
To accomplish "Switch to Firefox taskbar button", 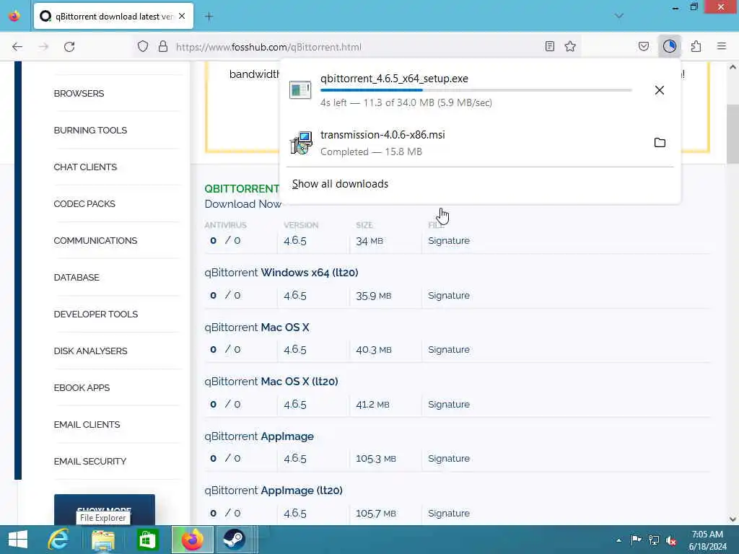I will click(x=192, y=540).
